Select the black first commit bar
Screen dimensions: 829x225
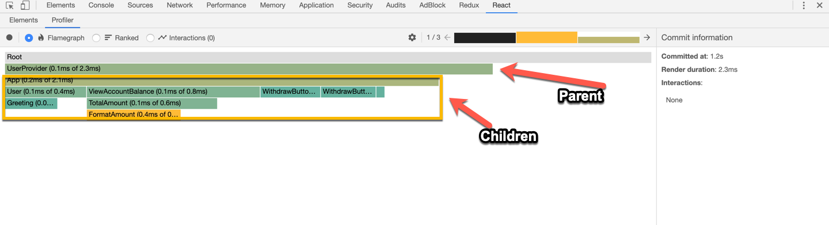pos(485,37)
